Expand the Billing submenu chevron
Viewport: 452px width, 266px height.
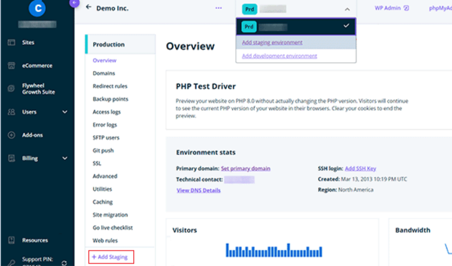tap(65, 158)
